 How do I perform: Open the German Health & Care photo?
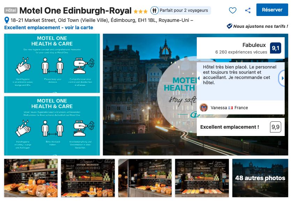(x=52, y=126)
